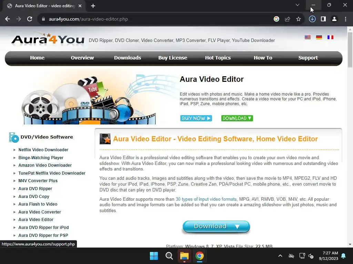The image size is (353, 264).
Task: Open the Hot Topics menu item
Action: point(218,58)
